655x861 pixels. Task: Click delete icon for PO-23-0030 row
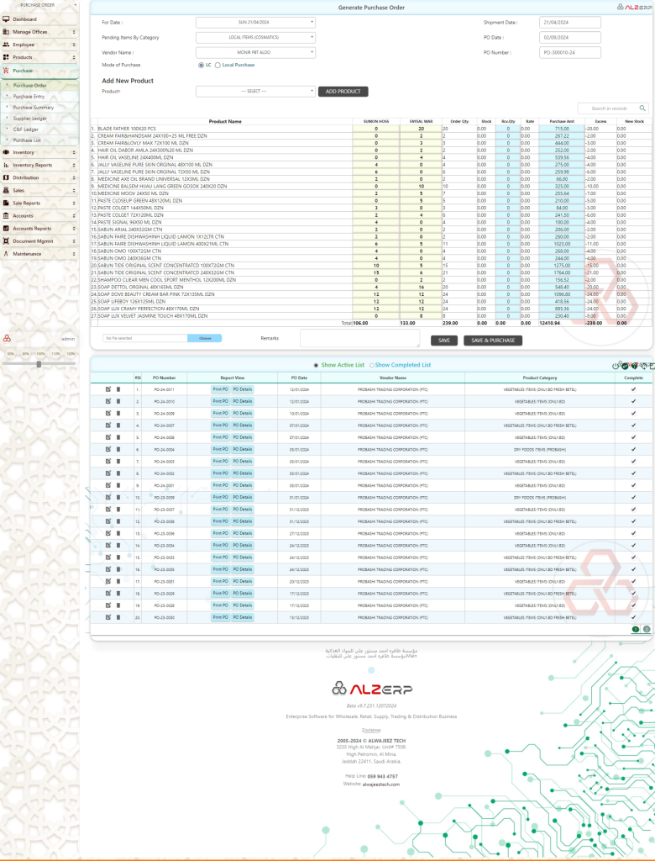118,617
